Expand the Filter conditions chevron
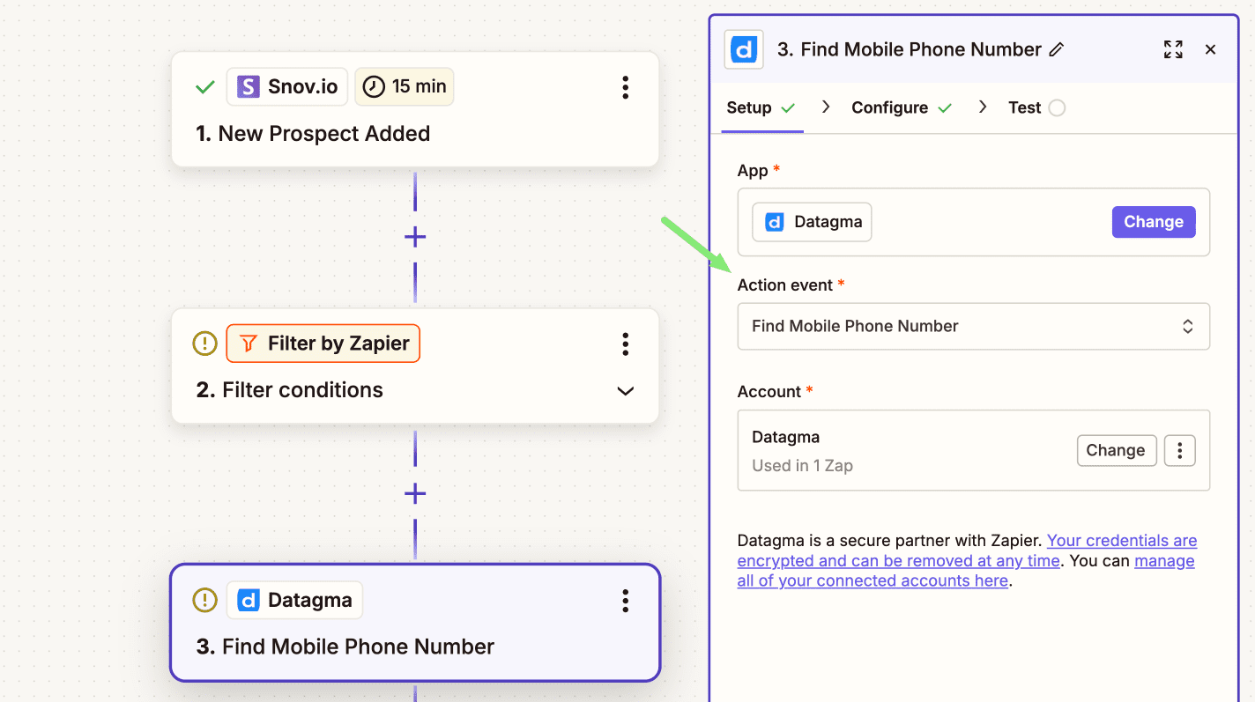Screen dimensions: 1255x702 coord(625,391)
